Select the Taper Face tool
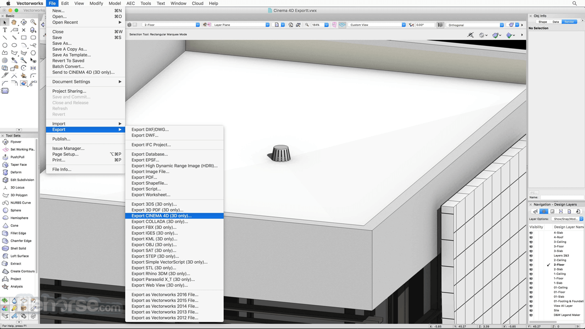Viewport: 585px width, 329px height. (x=18, y=164)
